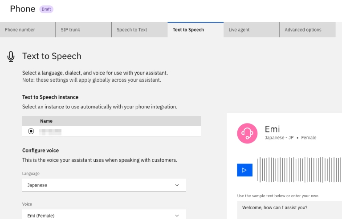Click the audio waveform to seek playback
The width and height of the screenshot is (342, 219).
298,170
